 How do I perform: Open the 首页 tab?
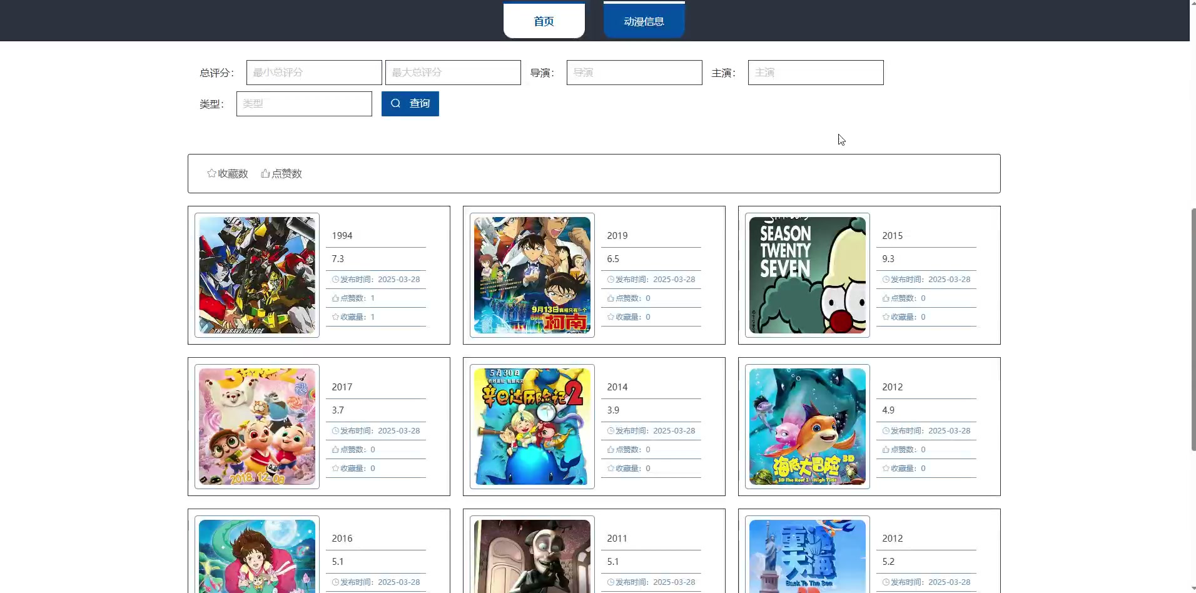[x=544, y=21]
